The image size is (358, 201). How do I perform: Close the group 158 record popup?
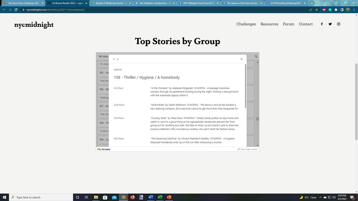(241, 59)
